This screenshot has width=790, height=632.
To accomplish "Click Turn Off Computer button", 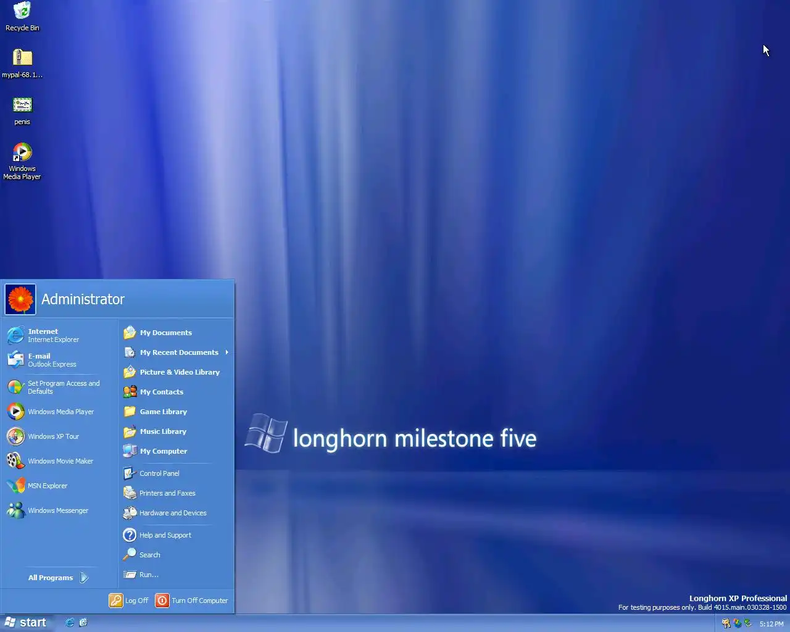I will [x=192, y=601].
